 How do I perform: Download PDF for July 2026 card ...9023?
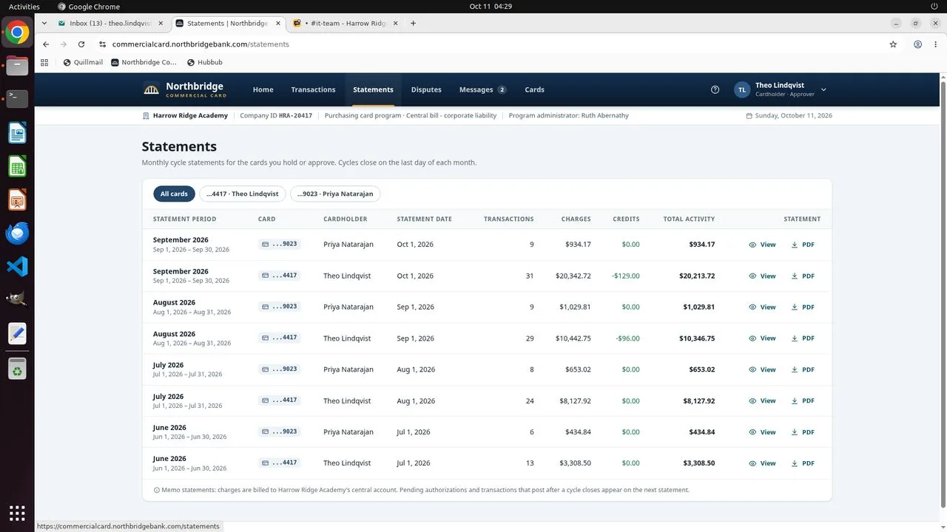click(x=803, y=369)
